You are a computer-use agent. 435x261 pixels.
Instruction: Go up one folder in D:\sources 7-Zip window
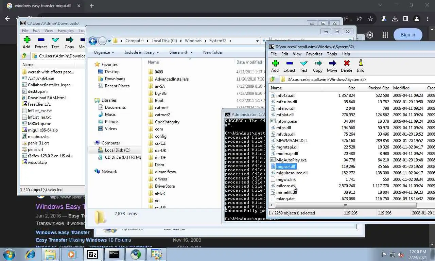pyautogui.click(x=273, y=79)
